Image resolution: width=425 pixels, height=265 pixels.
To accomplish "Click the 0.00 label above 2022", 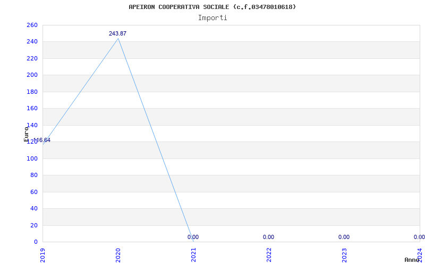I will pos(268,237).
